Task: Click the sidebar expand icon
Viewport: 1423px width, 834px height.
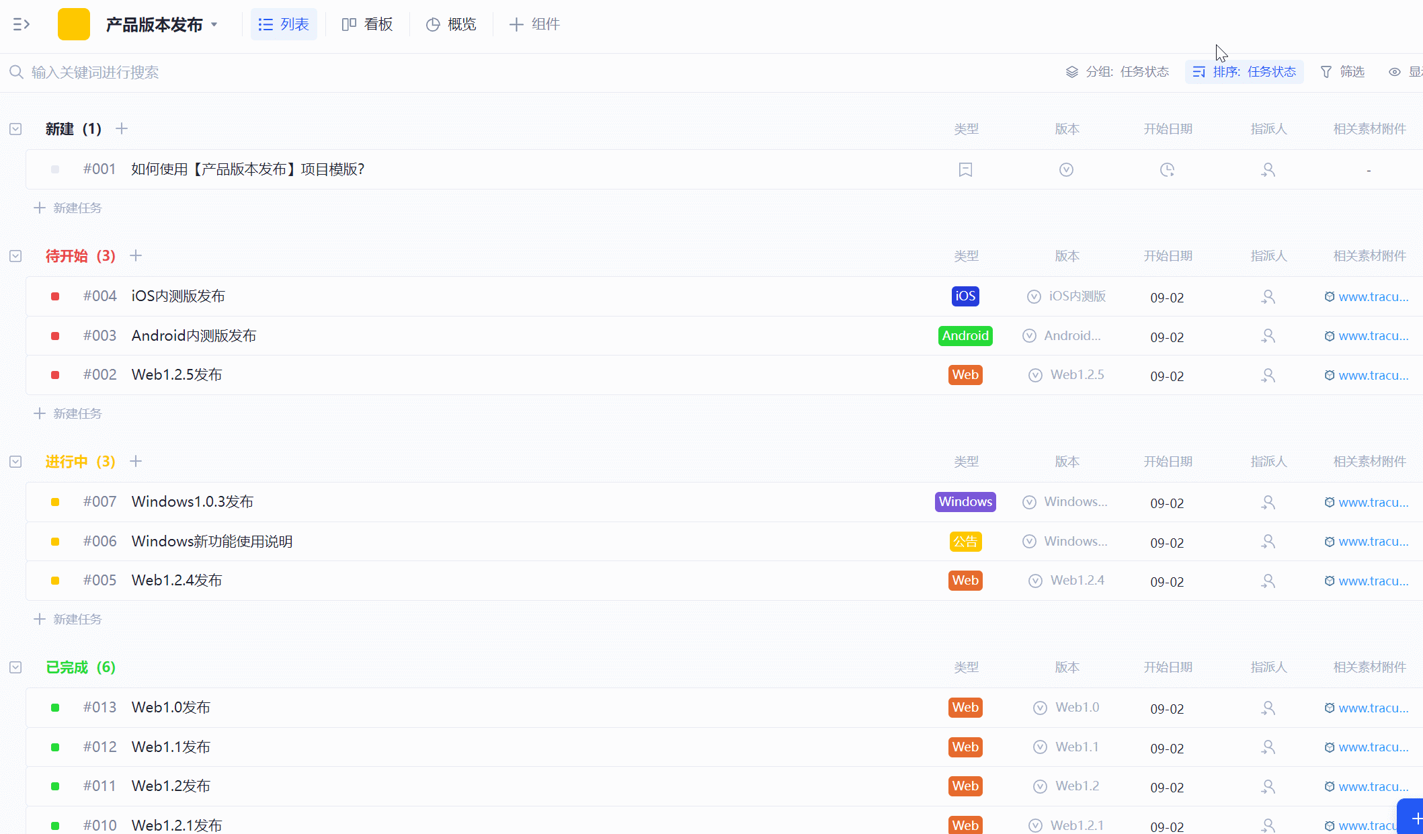Action: (21, 24)
